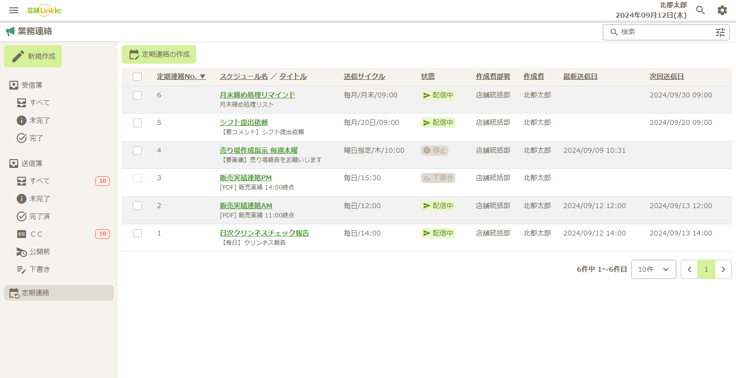Check the row for 日次クリンネスチェック報告
The width and height of the screenshot is (736, 378).
click(137, 233)
